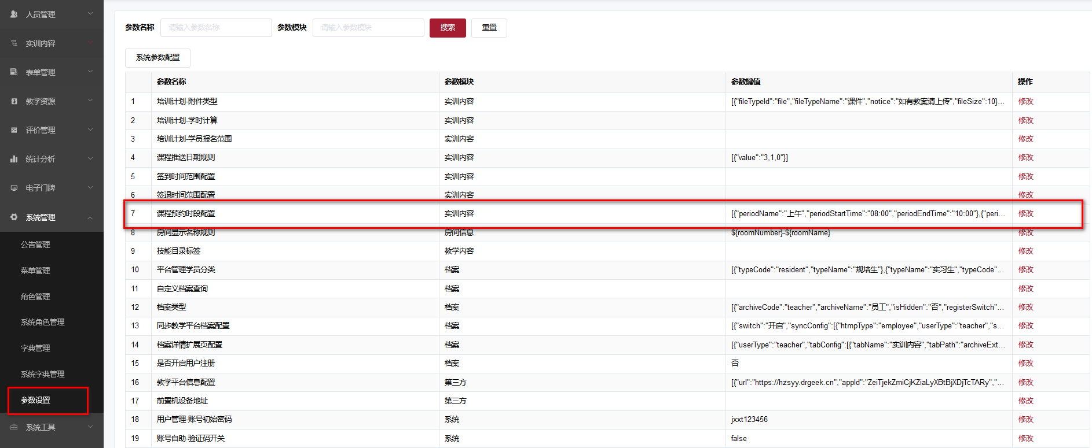Viewport: 1092px width, 448px height.
Task: Expand the 表单管理 menu chevron
Action: pos(90,71)
